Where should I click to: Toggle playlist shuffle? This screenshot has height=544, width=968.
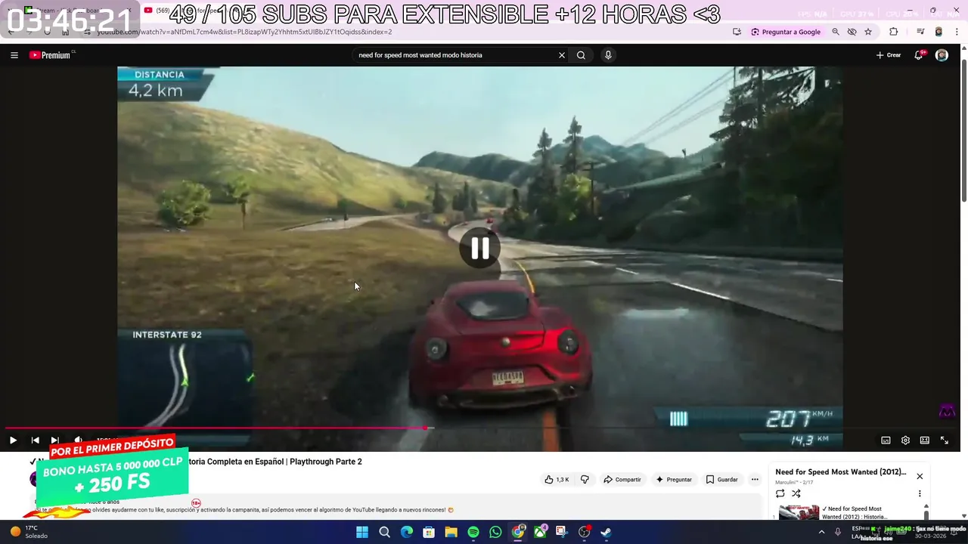[796, 493]
